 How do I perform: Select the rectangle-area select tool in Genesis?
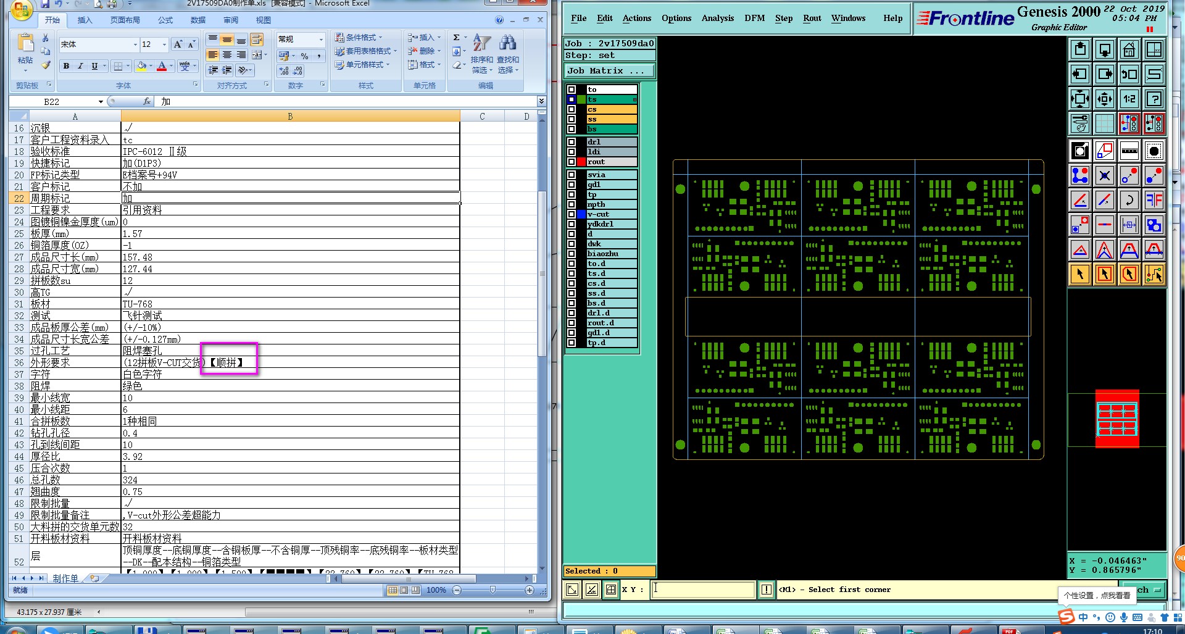[1105, 274]
